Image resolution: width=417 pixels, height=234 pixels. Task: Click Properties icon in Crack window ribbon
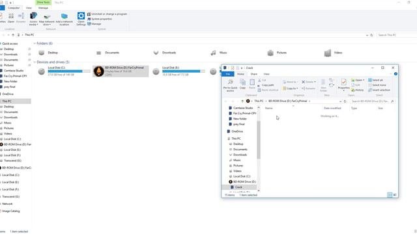pyautogui.click(x=343, y=82)
